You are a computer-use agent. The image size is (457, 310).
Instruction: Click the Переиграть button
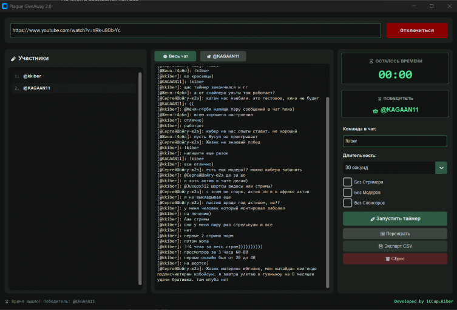pyautogui.click(x=395, y=234)
